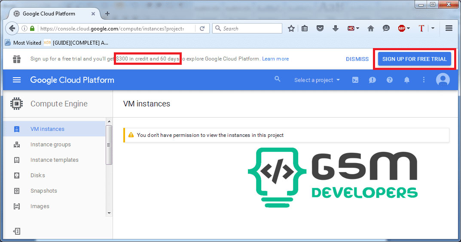Screen dimensions: 461x242
Task: Click Sign Up For Free Trial button
Action: (x=415, y=59)
